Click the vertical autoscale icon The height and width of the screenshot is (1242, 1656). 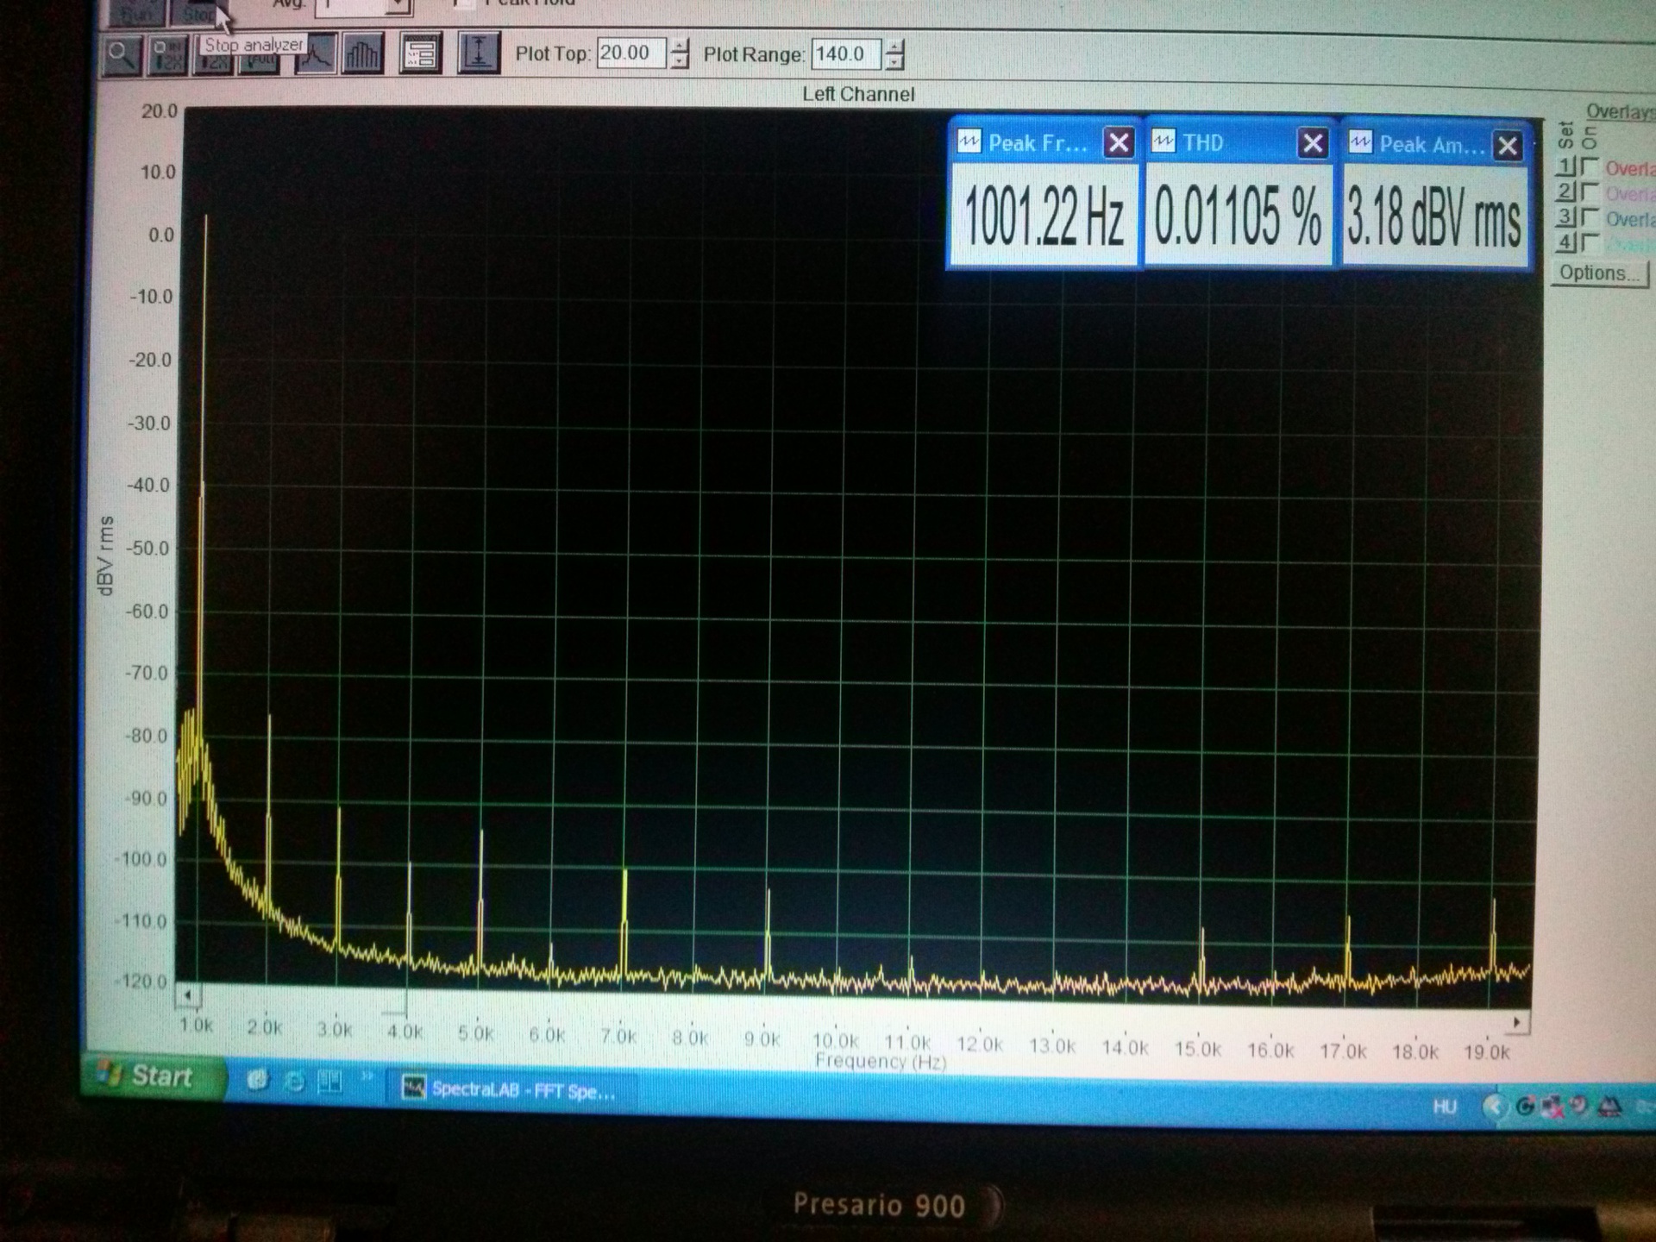click(477, 54)
